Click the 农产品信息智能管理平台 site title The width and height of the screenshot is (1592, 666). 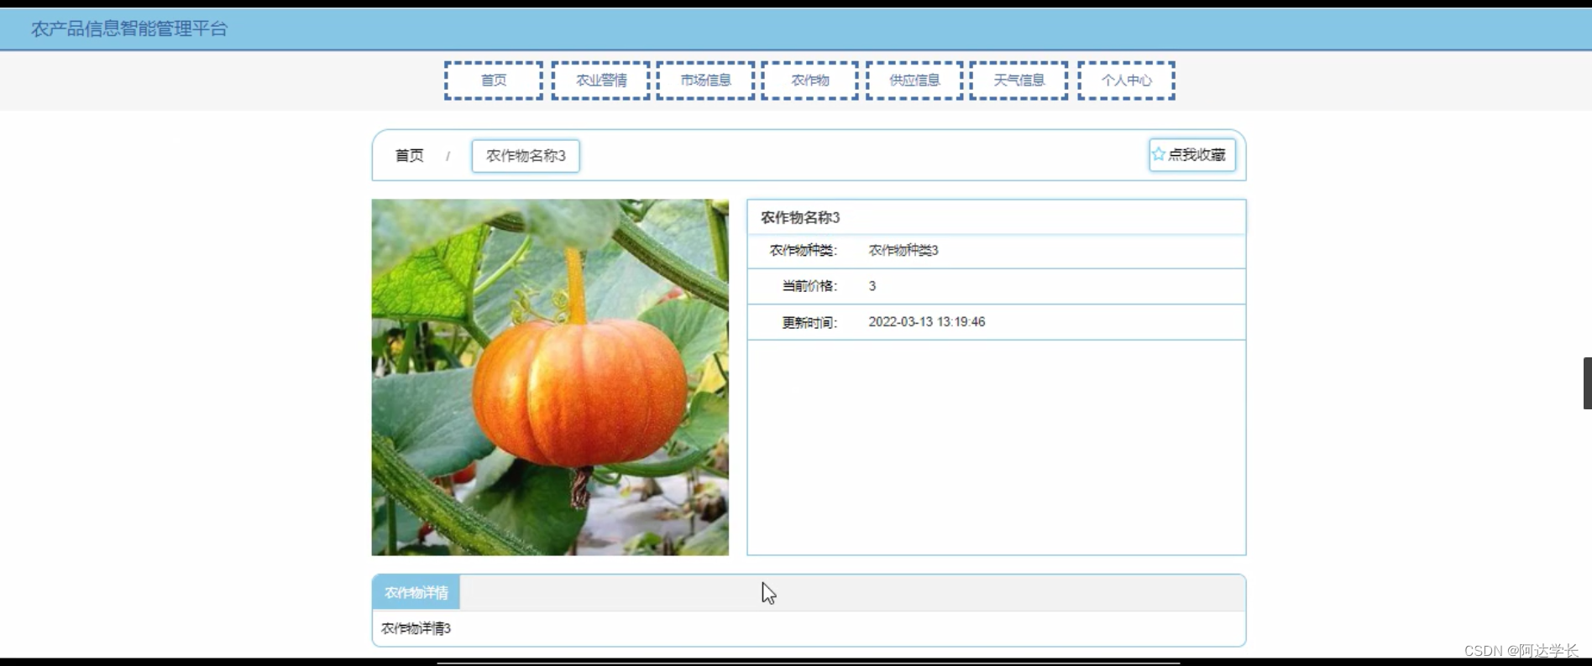point(129,29)
